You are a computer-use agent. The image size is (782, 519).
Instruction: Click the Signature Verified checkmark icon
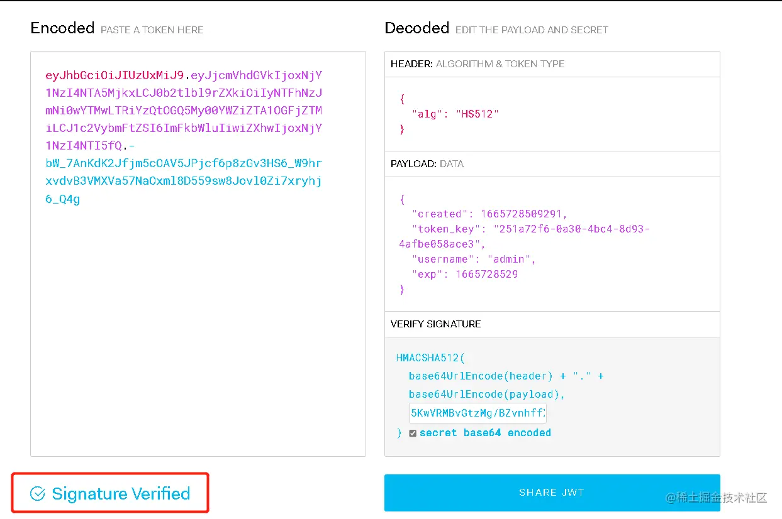click(38, 494)
